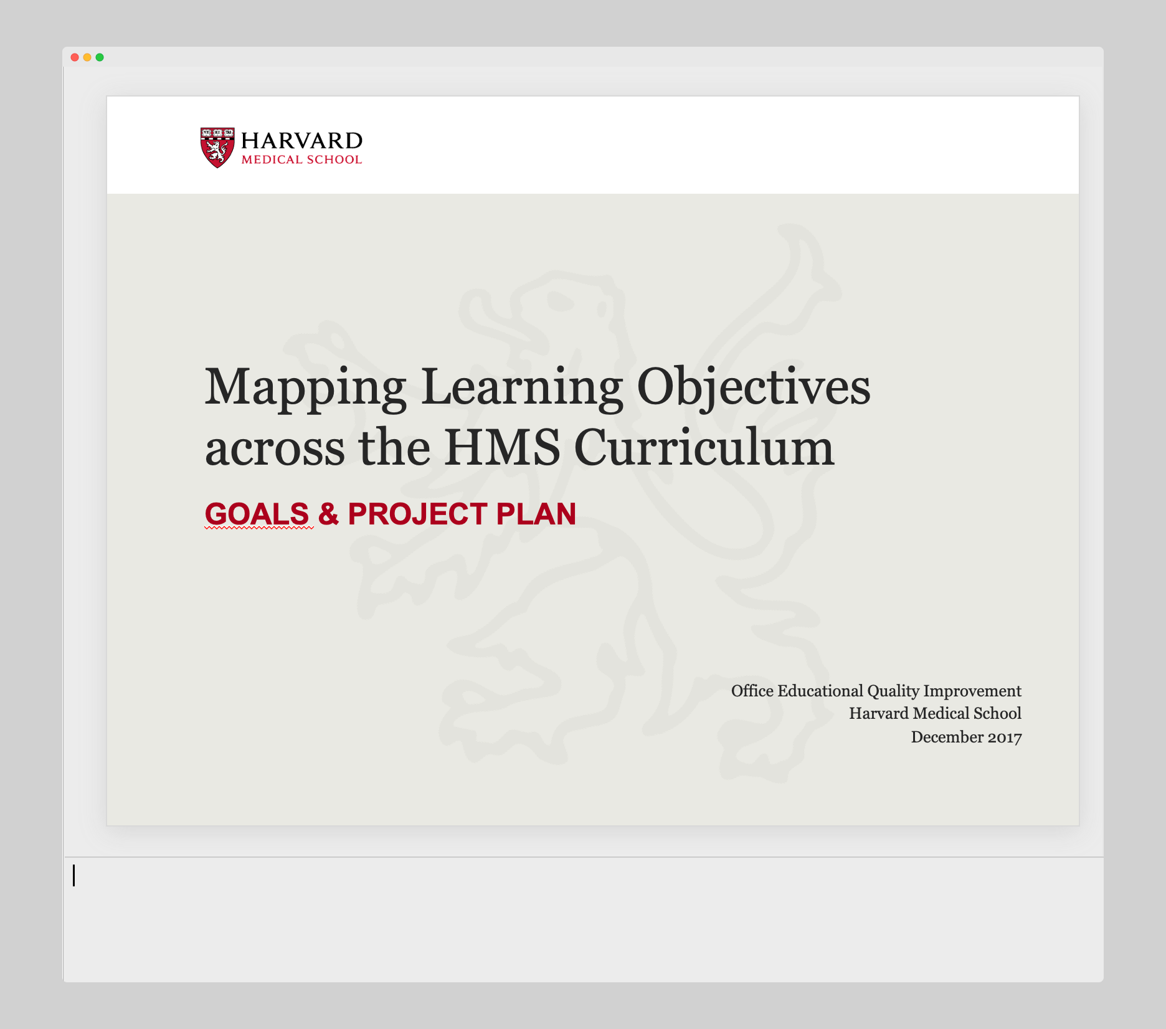The height and width of the screenshot is (1029, 1166).
Task: Click the Harvard Medical School shield logo
Action: (x=217, y=148)
